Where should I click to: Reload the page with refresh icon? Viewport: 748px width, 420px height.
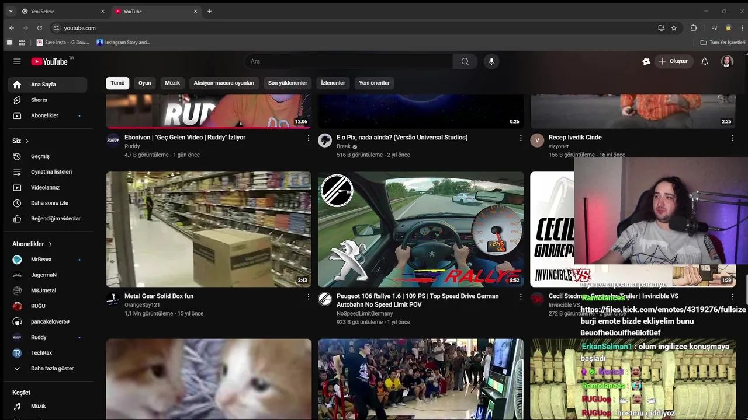pyautogui.click(x=40, y=28)
